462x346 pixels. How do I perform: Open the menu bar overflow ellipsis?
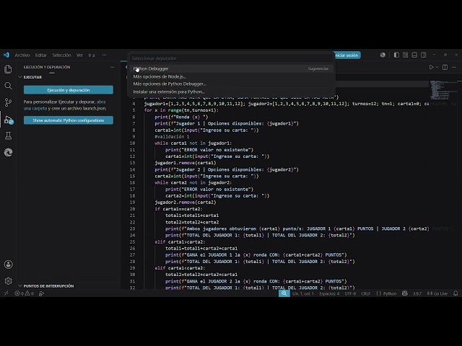(104, 55)
